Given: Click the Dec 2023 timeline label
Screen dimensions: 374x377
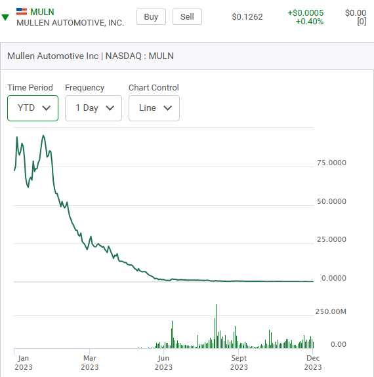Looking at the screenshot, I should [313, 363].
